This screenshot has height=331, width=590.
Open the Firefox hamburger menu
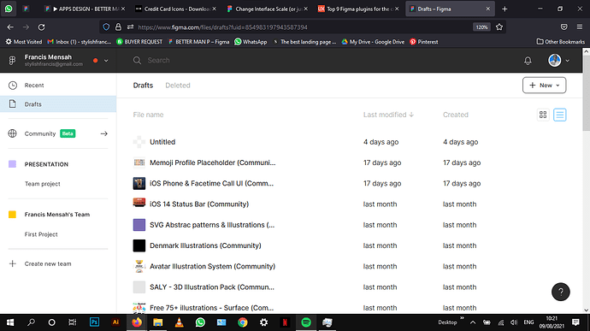(580, 27)
